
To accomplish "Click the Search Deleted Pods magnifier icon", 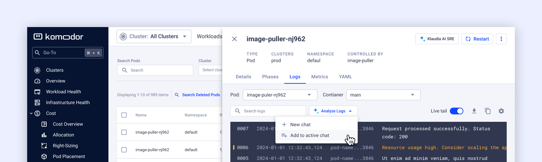I will coord(177,95).
